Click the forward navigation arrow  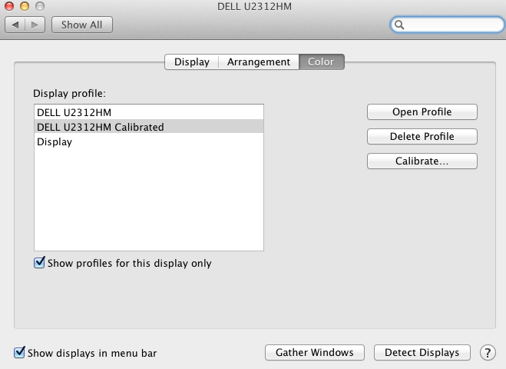pyautogui.click(x=35, y=25)
